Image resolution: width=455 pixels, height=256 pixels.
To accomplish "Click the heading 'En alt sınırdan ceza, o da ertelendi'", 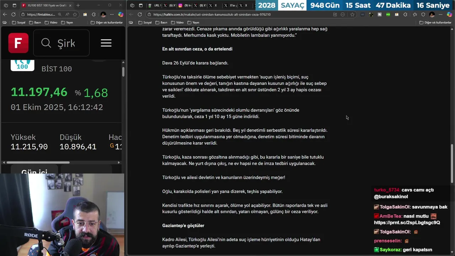I will pos(197,49).
